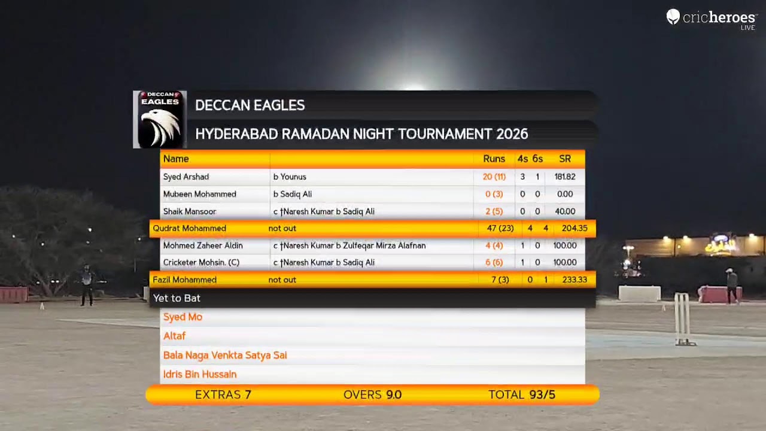Click the TOTAL 93/5 score
The image size is (766, 431).
[x=522, y=394]
